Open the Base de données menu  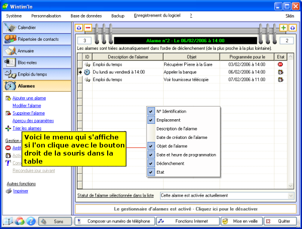(x=86, y=16)
